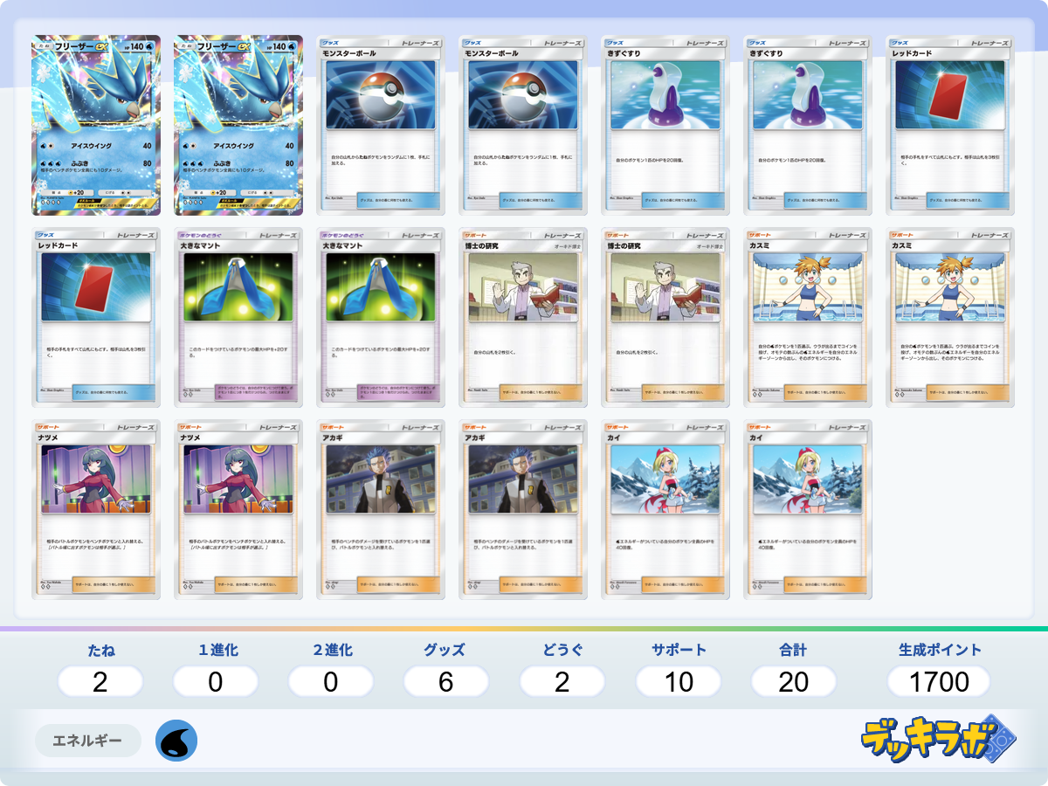Click the 生成ポイント value 1700
This screenshot has height=786, width=1048.
click(939, 681)
